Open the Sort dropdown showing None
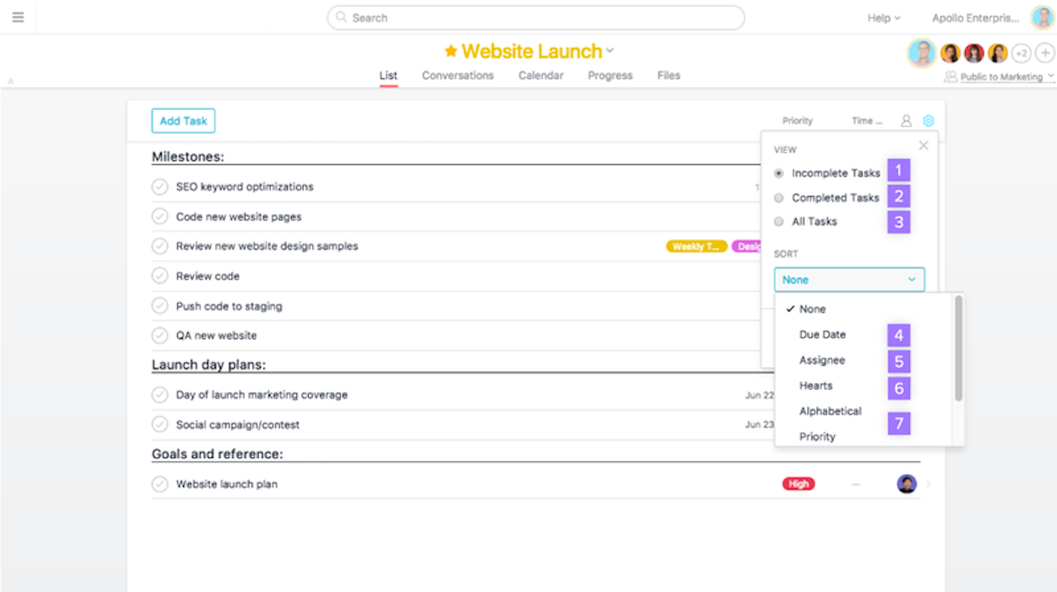Screen dimensions: 1057x592 point(848,279)
